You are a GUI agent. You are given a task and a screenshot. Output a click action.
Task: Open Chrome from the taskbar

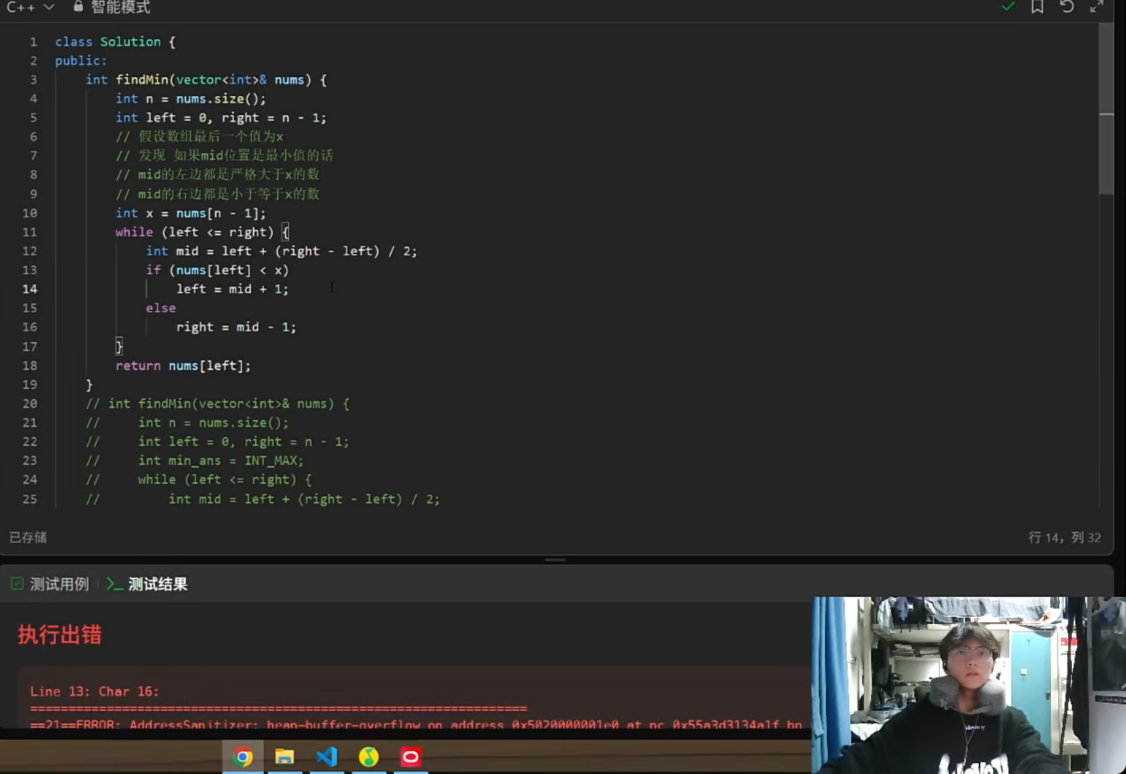point(243,757)
